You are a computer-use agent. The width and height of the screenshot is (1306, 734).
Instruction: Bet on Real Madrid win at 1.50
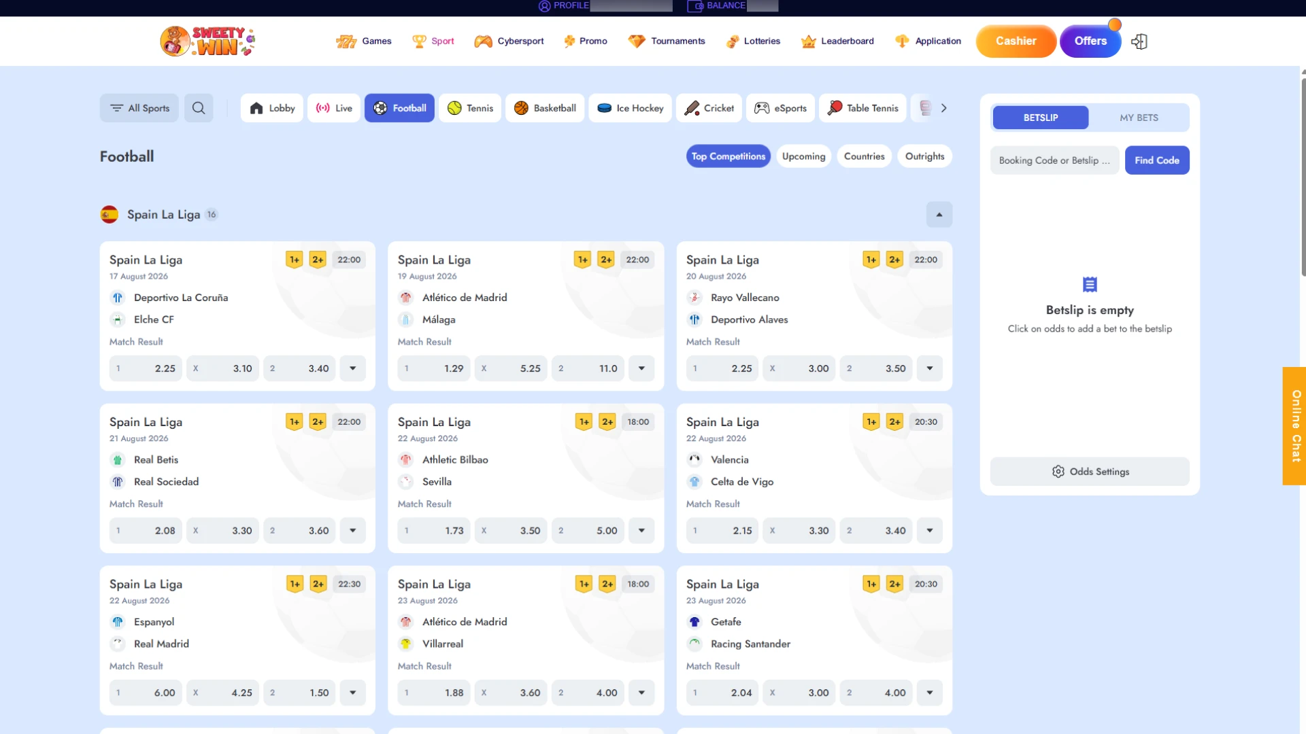click(299, 693)
